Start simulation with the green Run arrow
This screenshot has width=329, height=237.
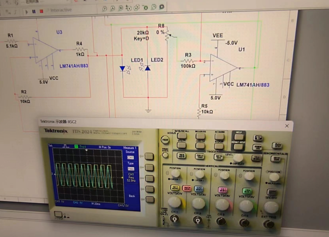[27, 12]
